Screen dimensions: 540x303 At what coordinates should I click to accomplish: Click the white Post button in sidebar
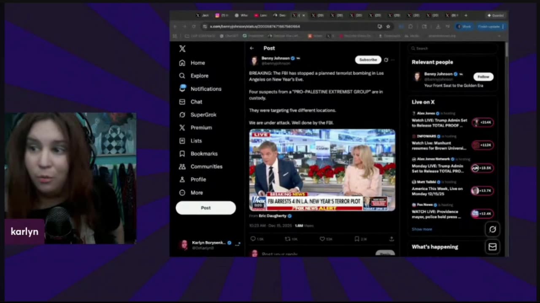[205, 208]
